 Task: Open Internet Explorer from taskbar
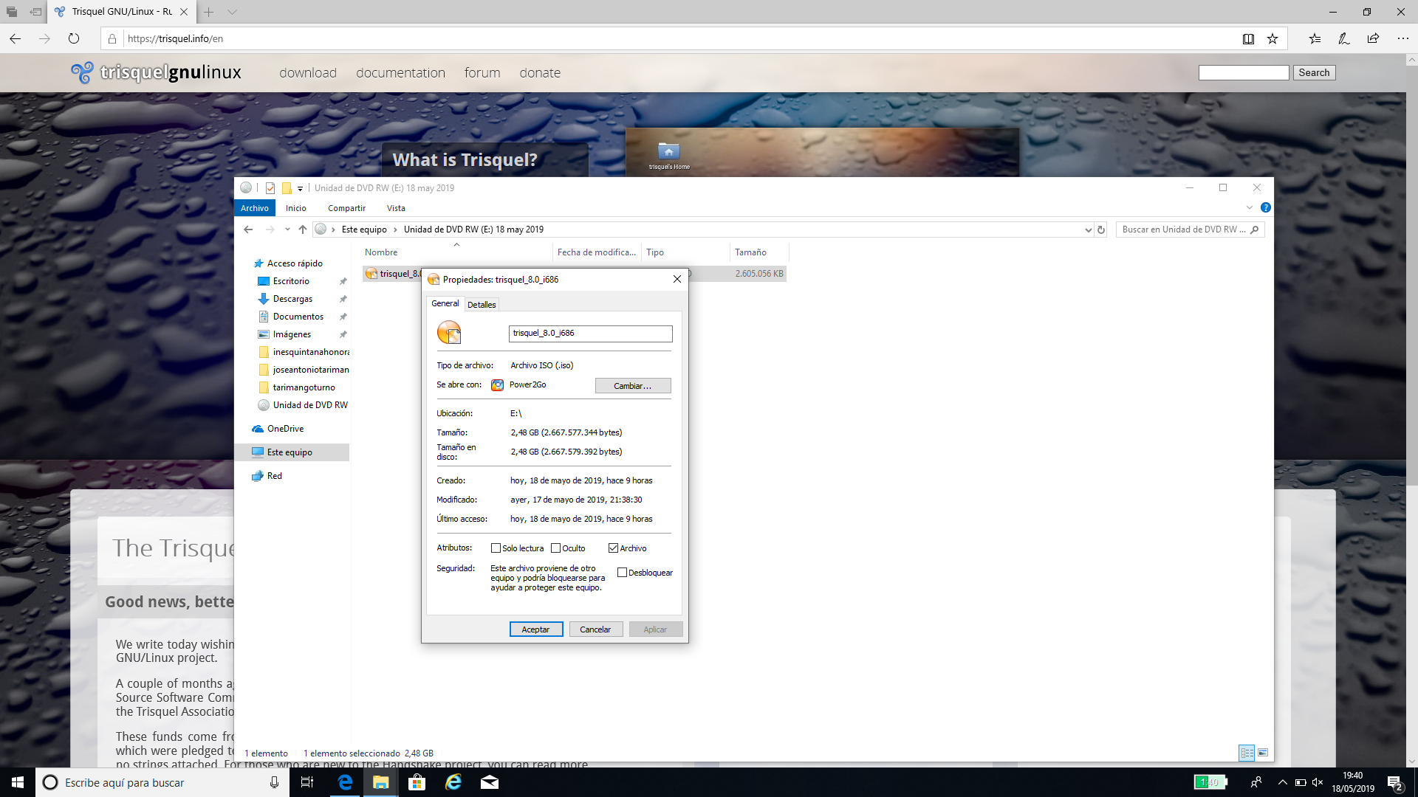(453, 782)
